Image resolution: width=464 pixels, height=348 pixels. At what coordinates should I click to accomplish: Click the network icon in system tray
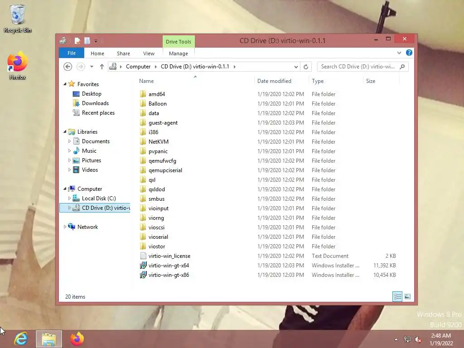pos(407,339)
